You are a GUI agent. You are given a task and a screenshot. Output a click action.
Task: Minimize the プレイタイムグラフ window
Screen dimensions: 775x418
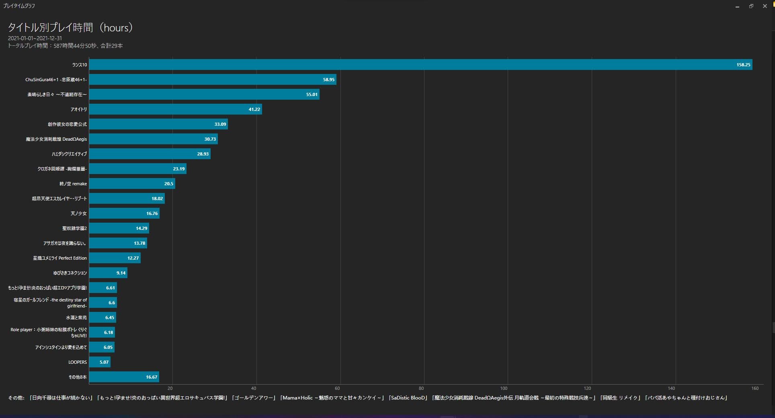click(x=737, y=6)
